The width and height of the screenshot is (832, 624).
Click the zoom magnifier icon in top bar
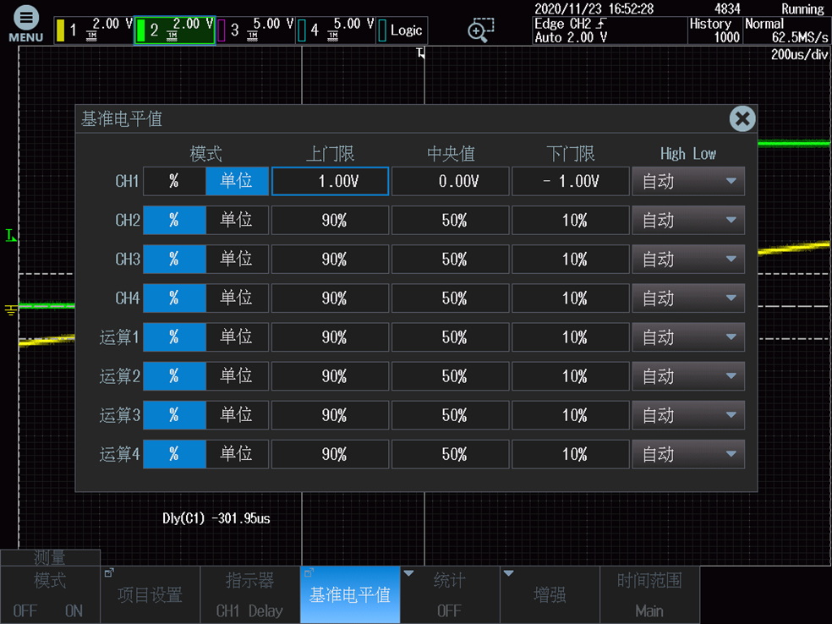[x=480, y=30]
